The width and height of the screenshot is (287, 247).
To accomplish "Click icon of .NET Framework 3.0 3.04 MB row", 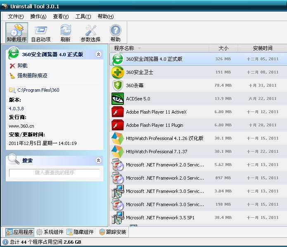I will [x=118, y=191].
